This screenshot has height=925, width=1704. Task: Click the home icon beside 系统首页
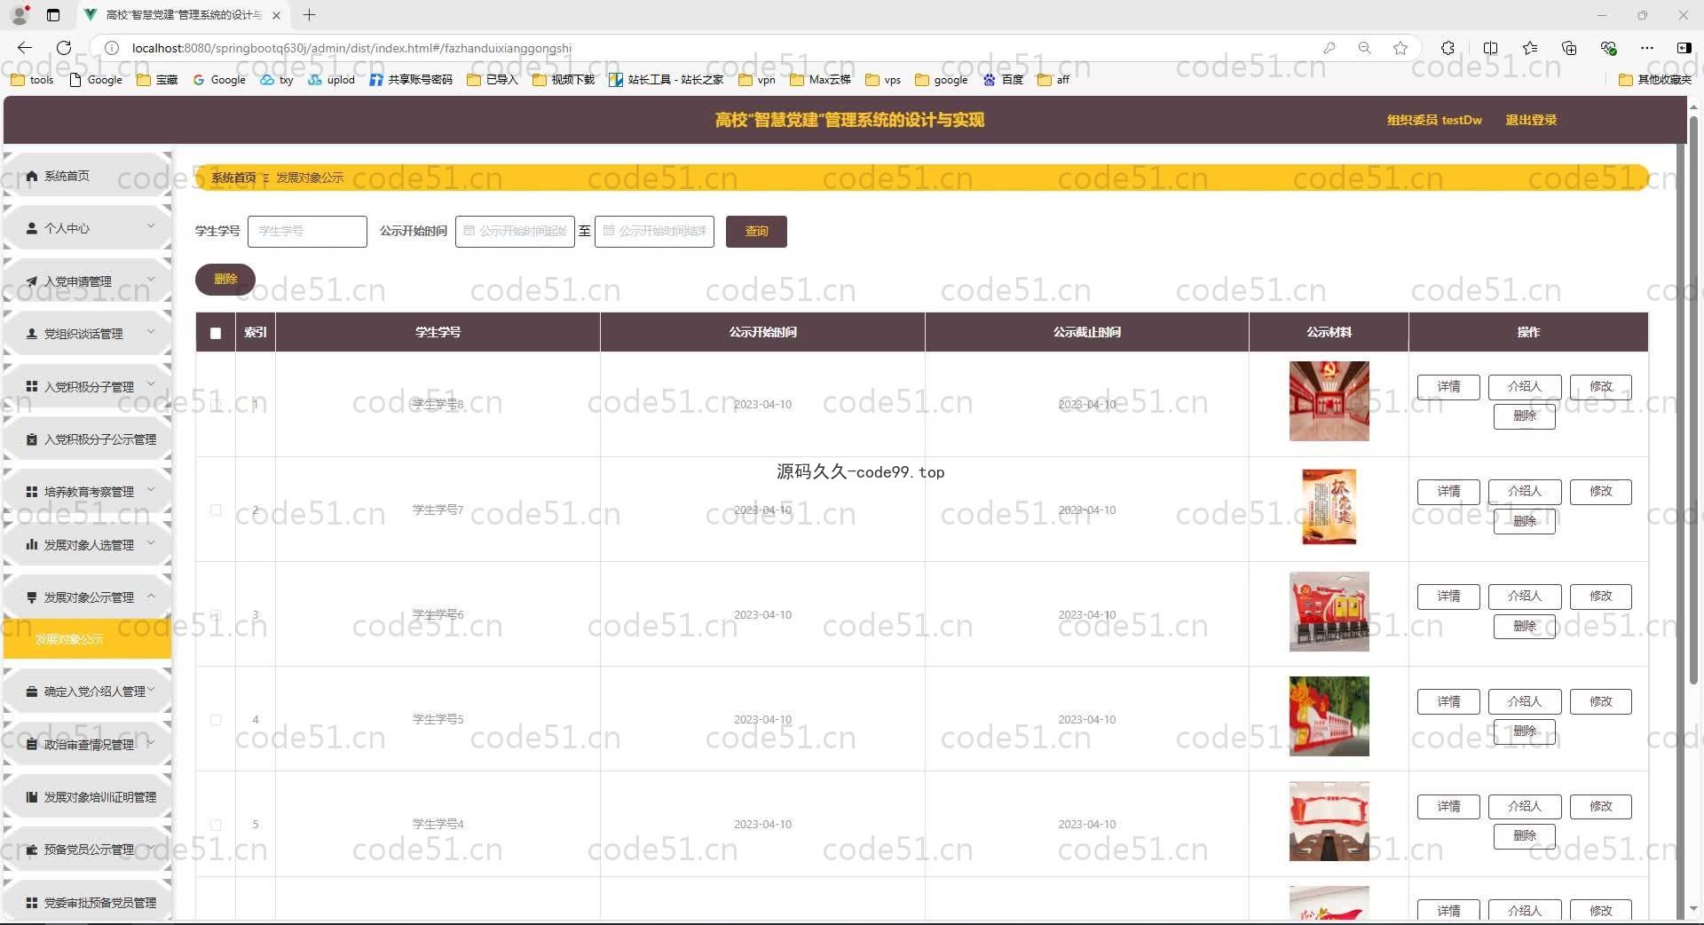click(x=32, y=176)
